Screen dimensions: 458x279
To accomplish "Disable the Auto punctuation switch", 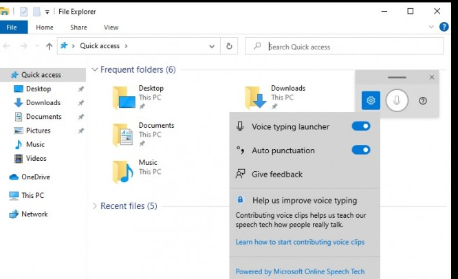I will tap(361, 150).
